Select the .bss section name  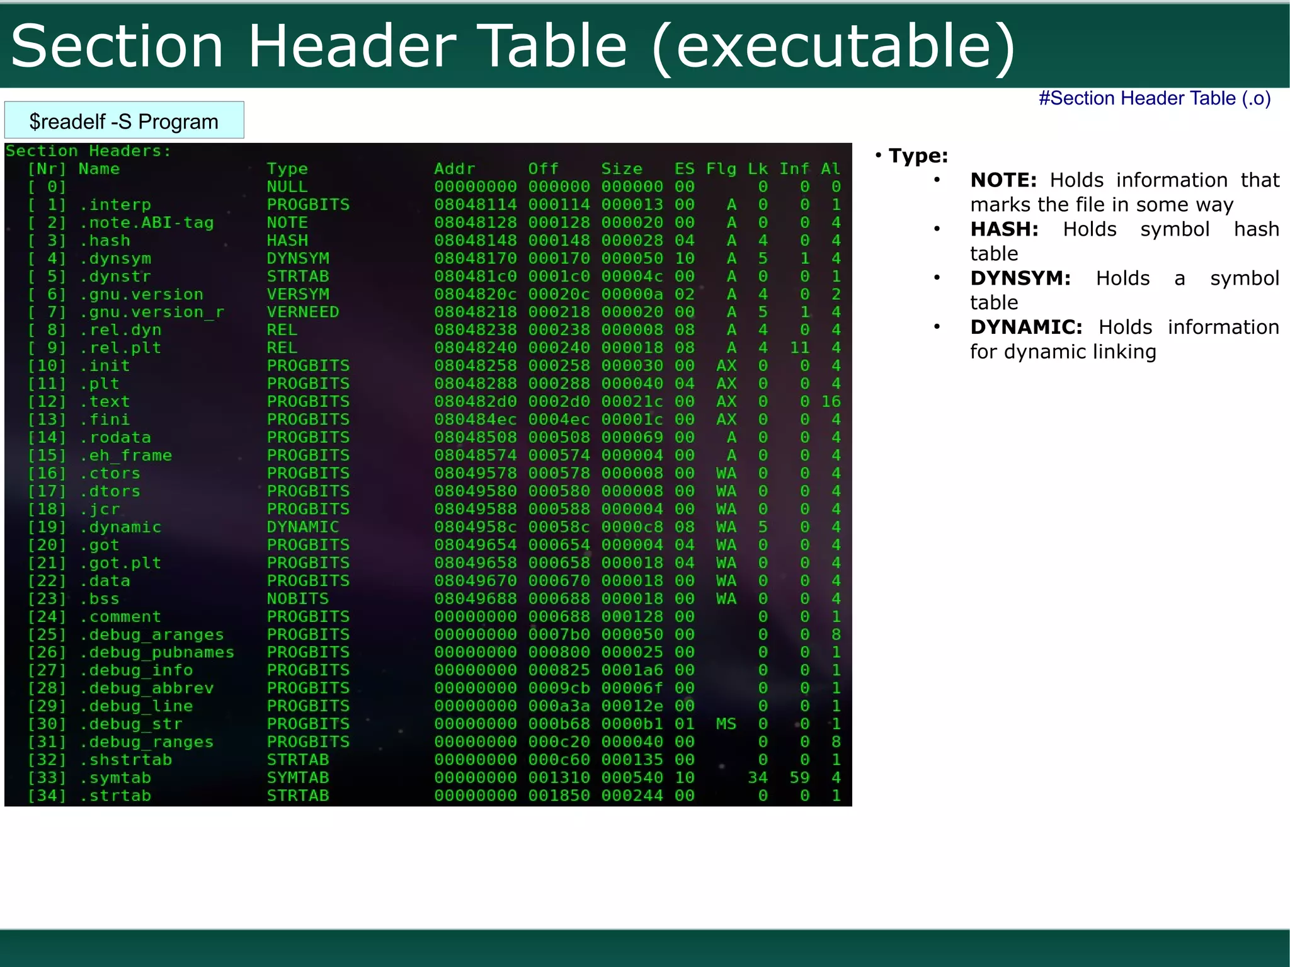pyautogui.click(x=100, y=598)
